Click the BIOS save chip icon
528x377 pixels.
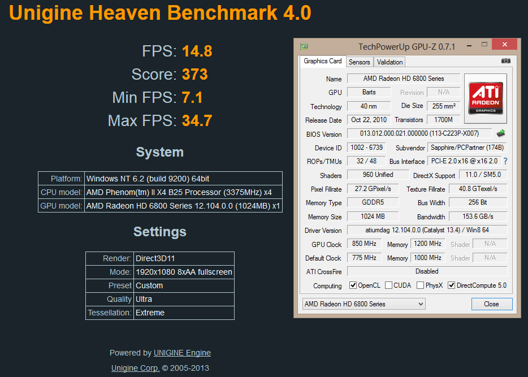point(501,133)
